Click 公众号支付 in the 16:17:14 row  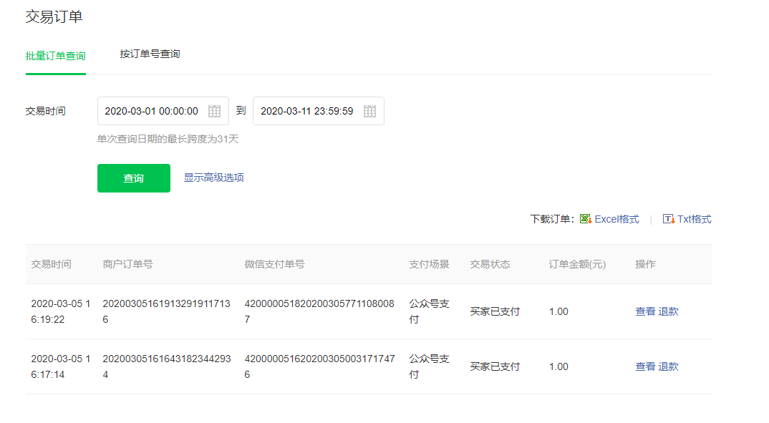click(429, 366)
